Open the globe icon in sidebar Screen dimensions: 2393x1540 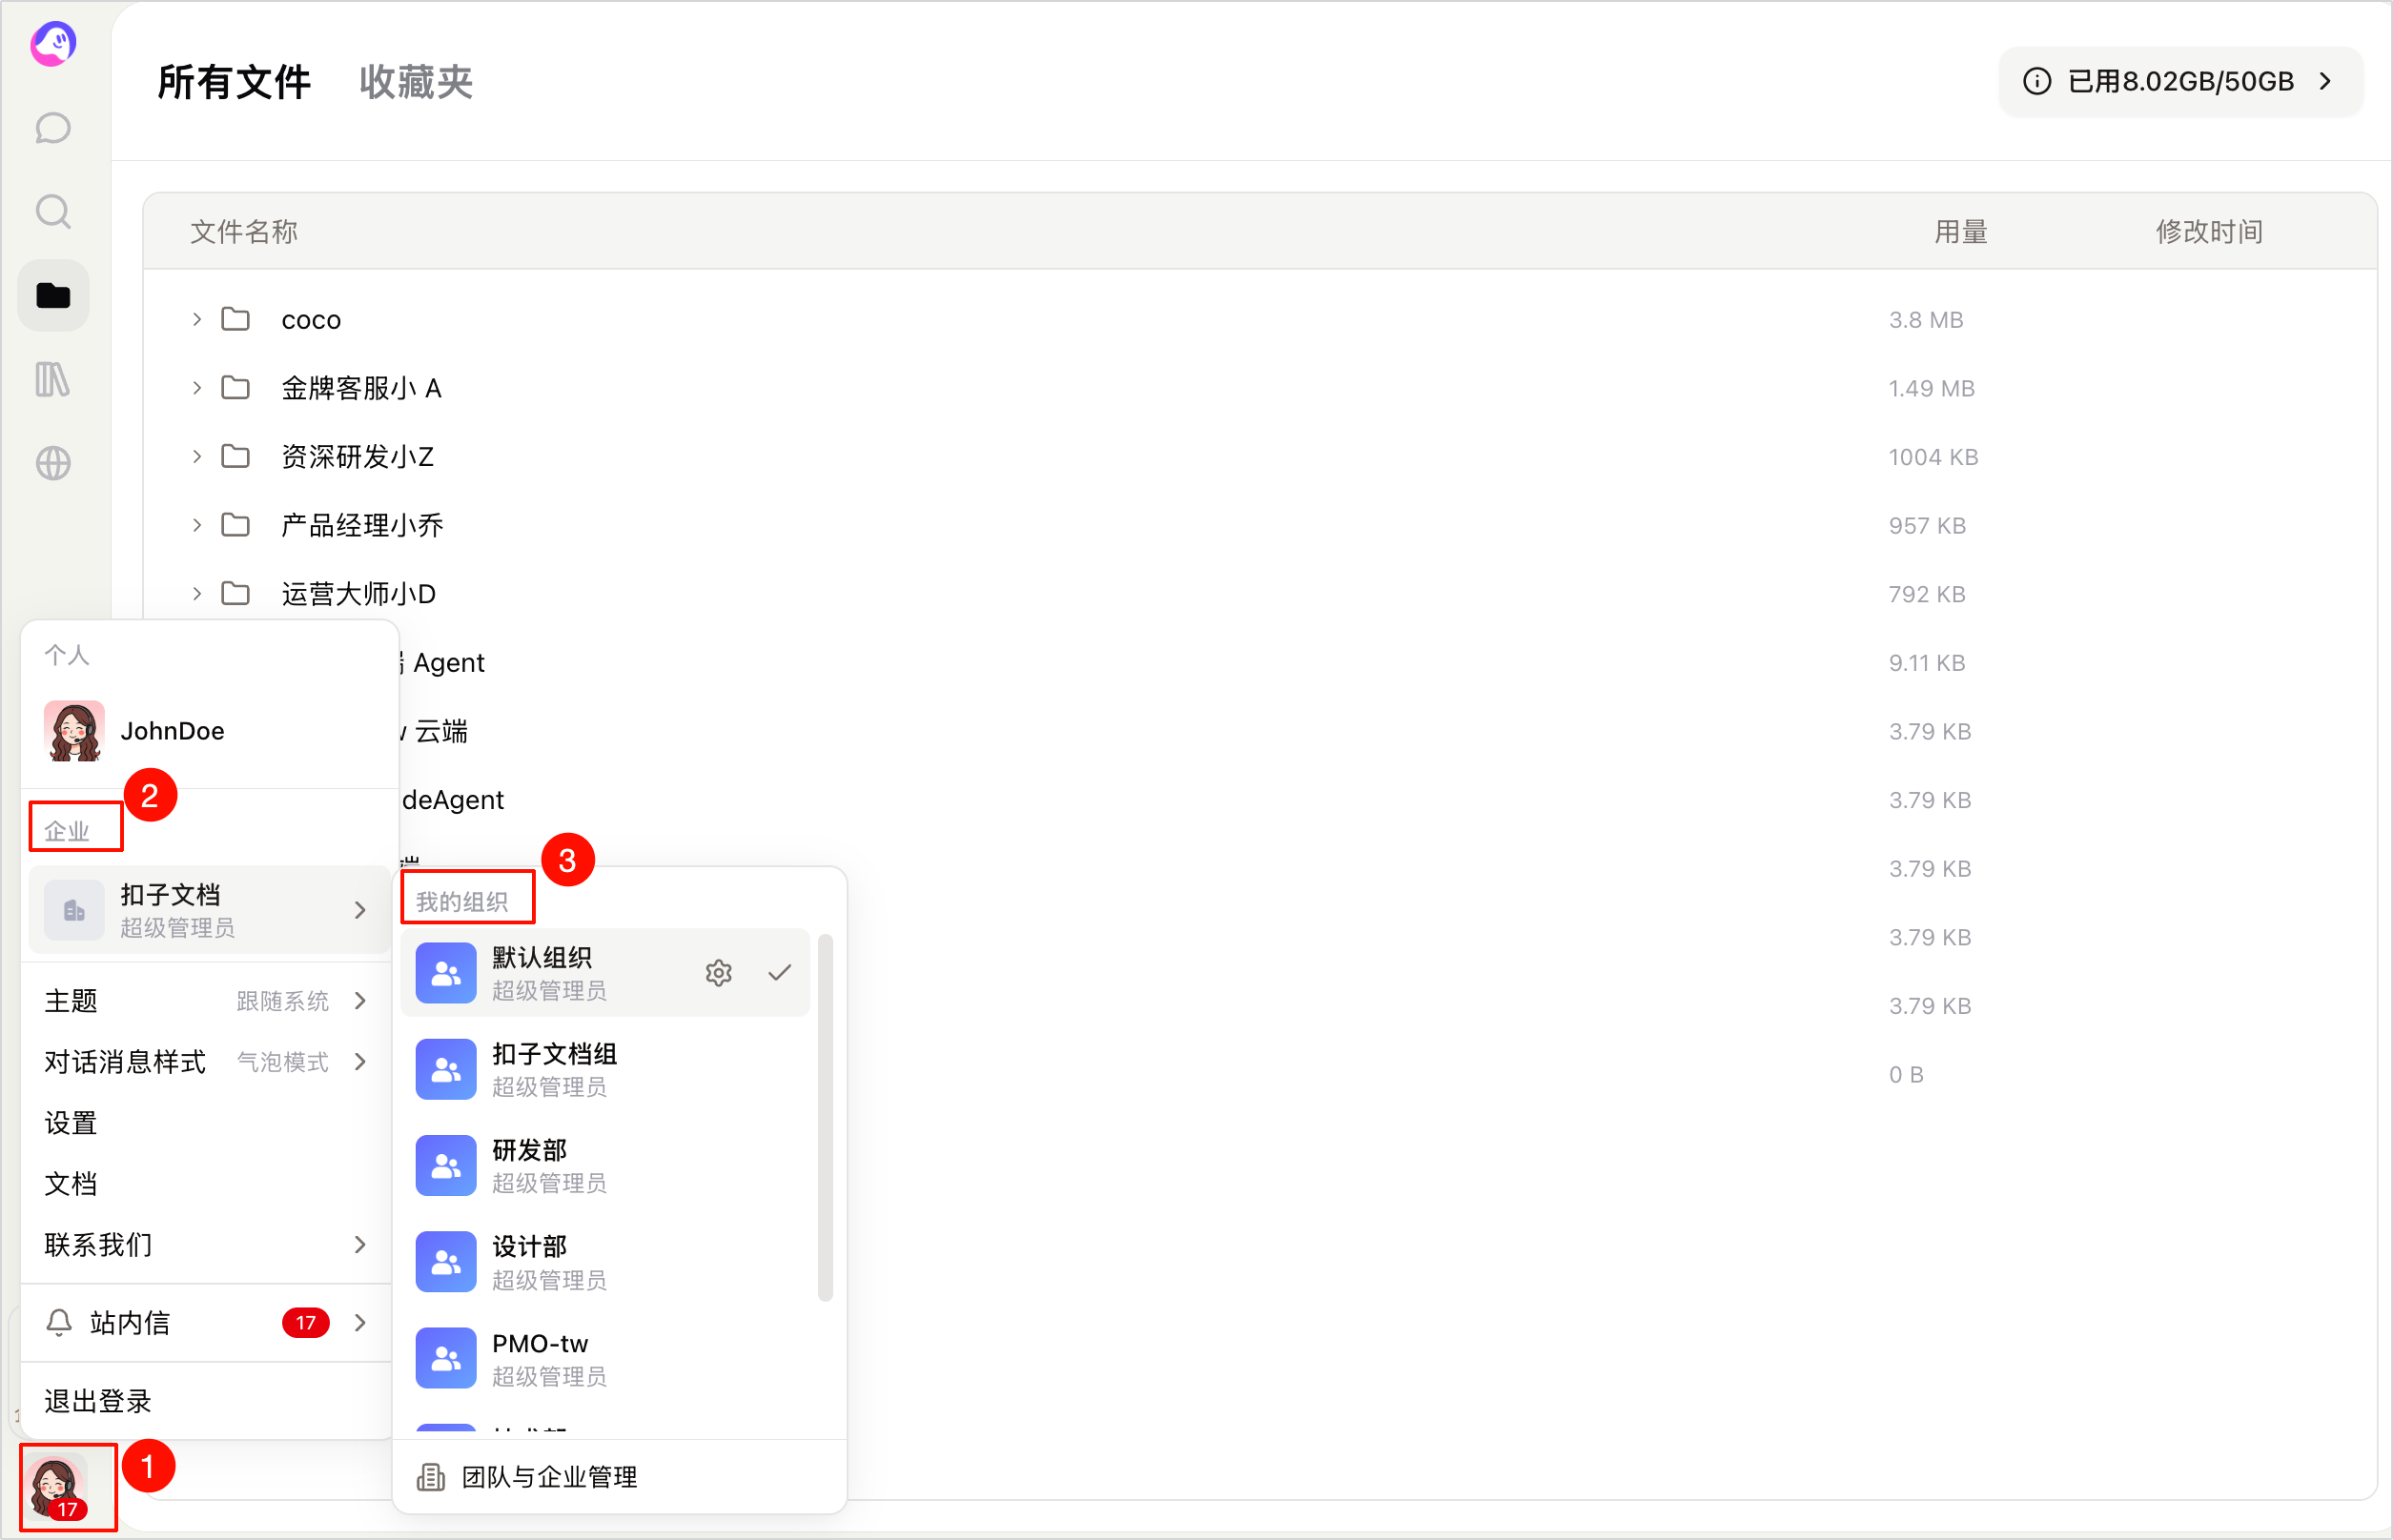[x=53, y=463]
